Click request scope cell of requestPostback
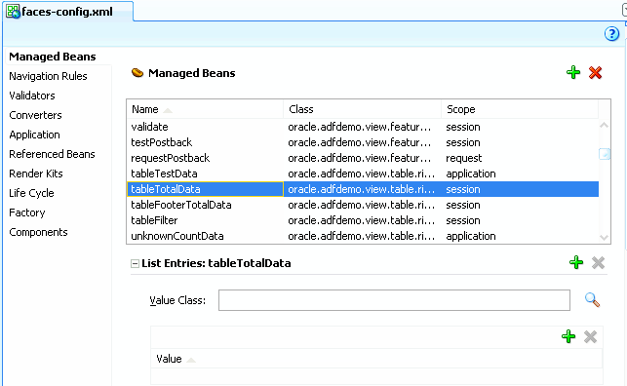 [x=520, y=158]
